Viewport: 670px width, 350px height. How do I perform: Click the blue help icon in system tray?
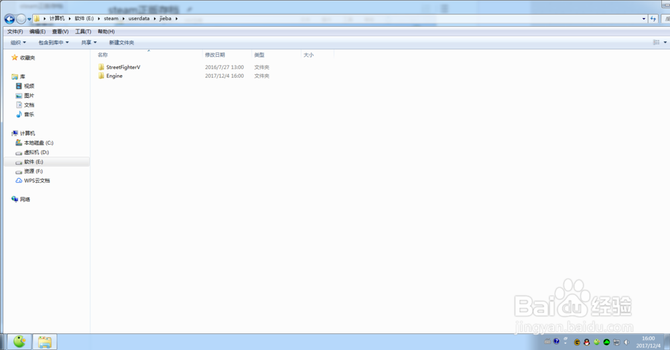pos(556,341)
